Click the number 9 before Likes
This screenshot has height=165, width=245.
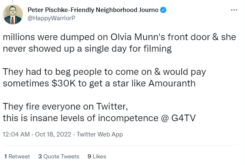[x=89, y=156]
